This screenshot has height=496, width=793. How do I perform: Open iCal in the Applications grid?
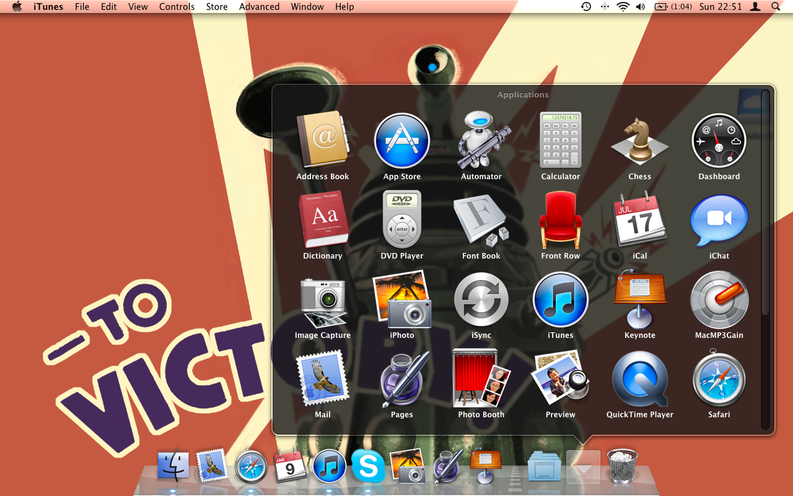click(640, 220)
